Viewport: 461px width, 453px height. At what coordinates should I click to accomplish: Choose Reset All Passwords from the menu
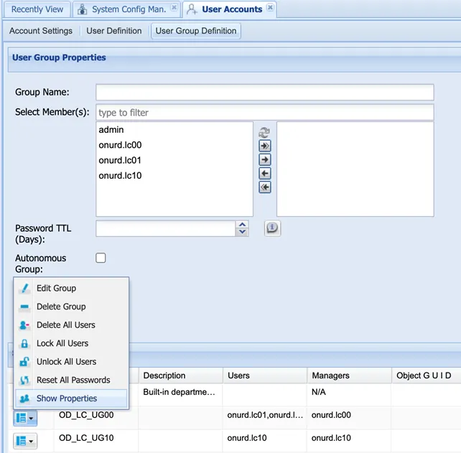tap(71, 380)
